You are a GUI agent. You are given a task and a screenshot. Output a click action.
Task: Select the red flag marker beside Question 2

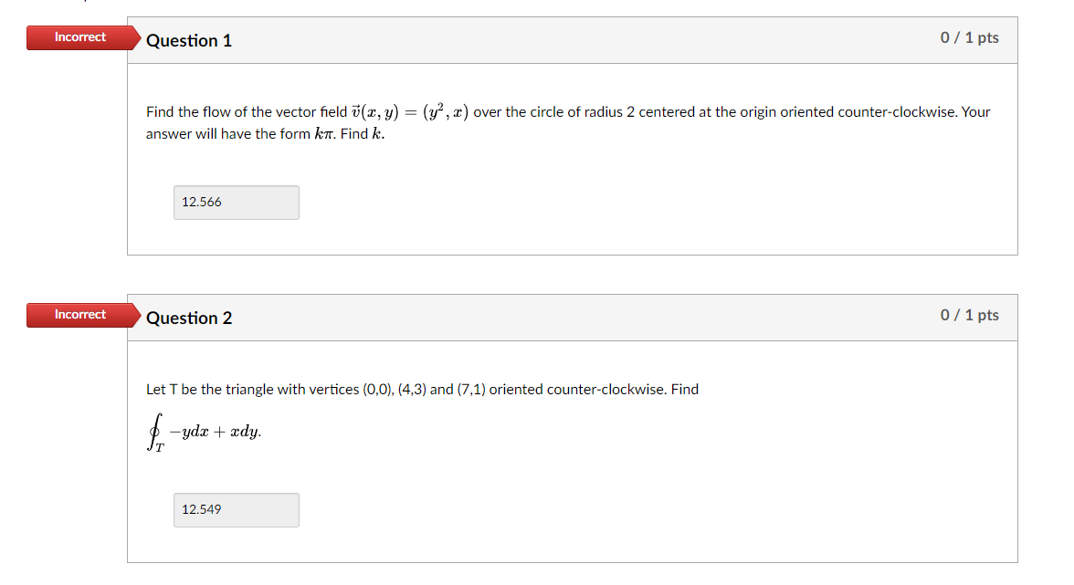pos(79,315)
